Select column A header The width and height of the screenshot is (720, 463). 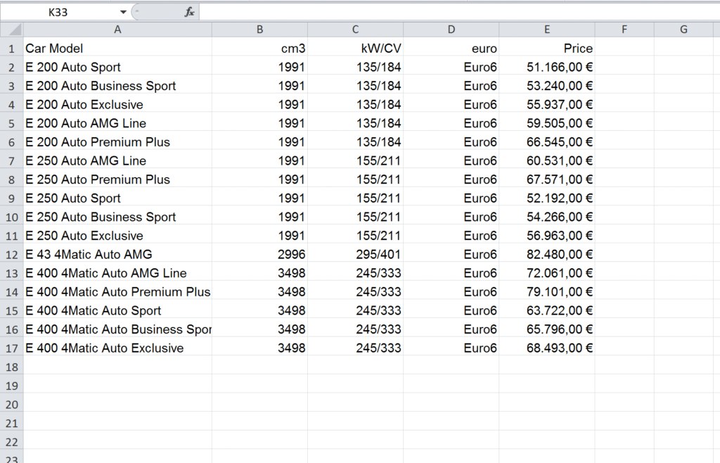[117, 30]
